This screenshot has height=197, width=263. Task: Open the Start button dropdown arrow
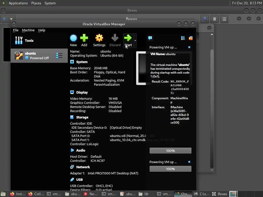tap(135, 41)
